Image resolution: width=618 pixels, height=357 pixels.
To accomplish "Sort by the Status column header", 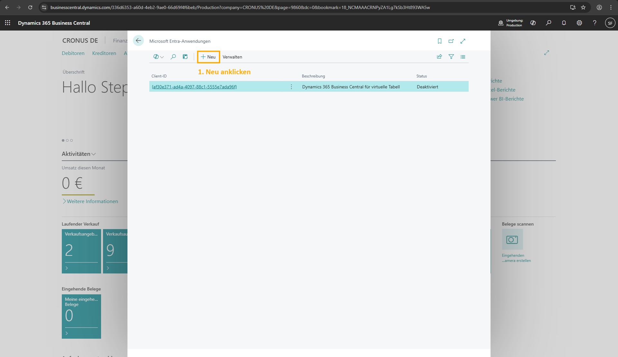I will [421, 76].
